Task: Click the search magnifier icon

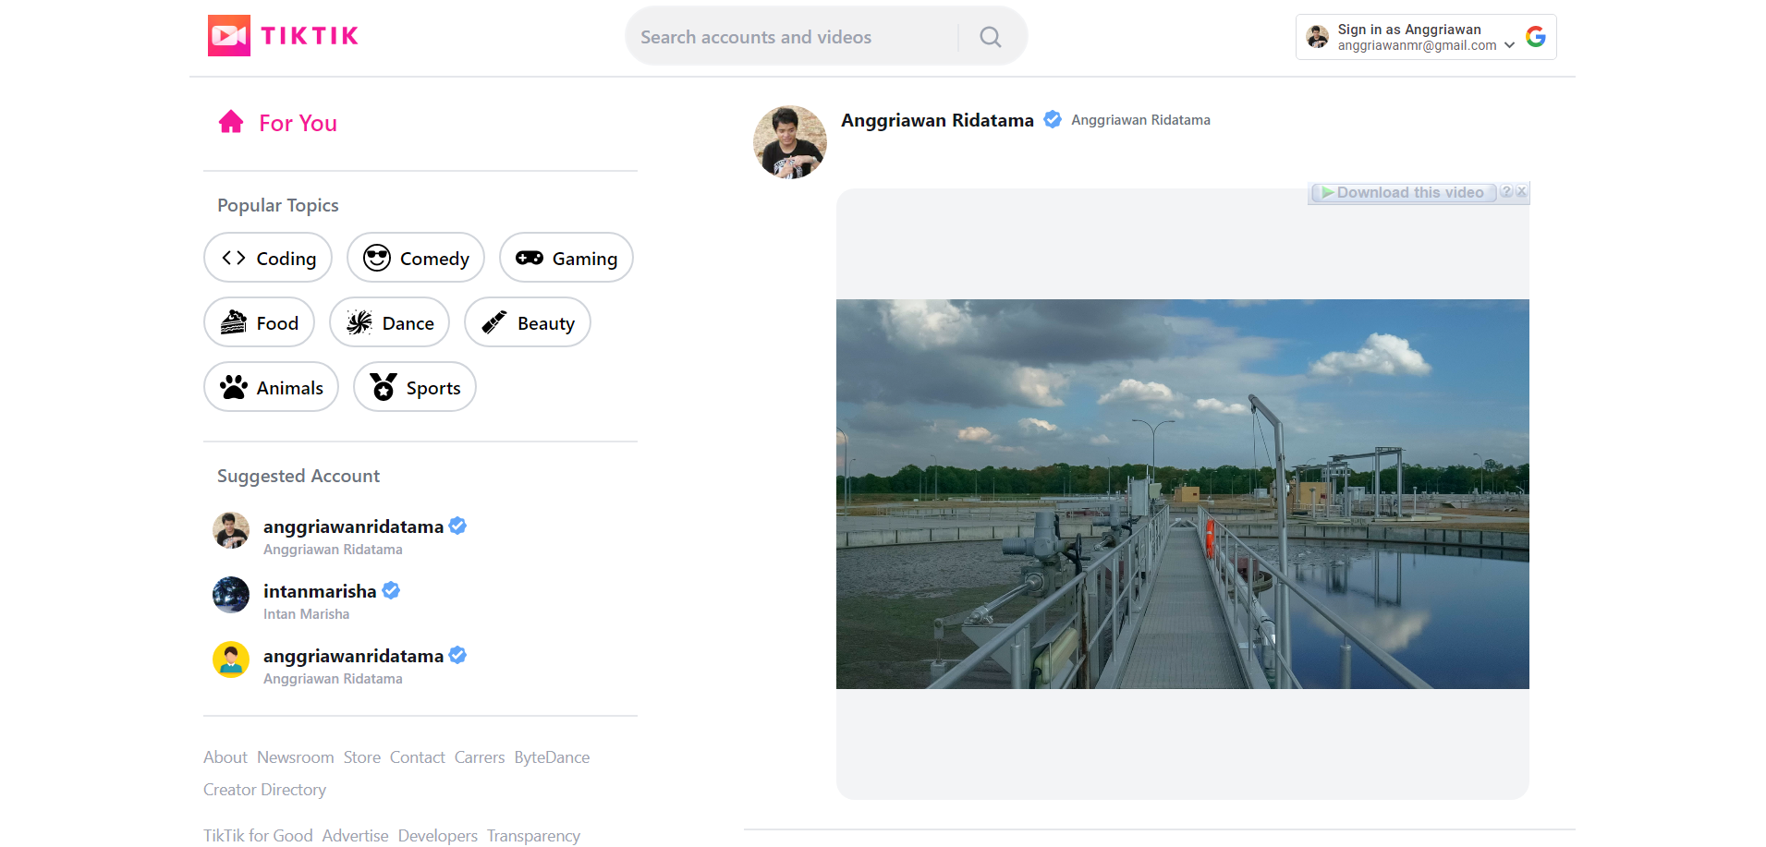Action: [x=990, y=37]
